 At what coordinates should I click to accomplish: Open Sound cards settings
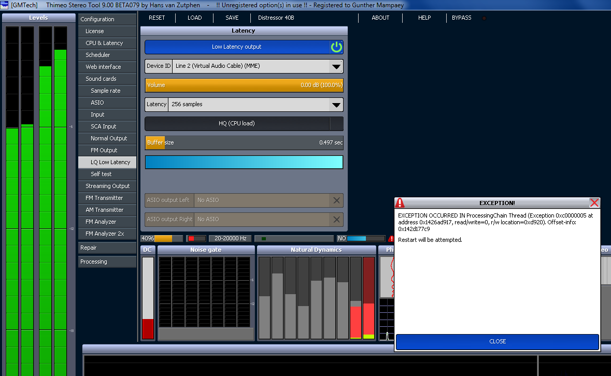click(x=107, y=79)
